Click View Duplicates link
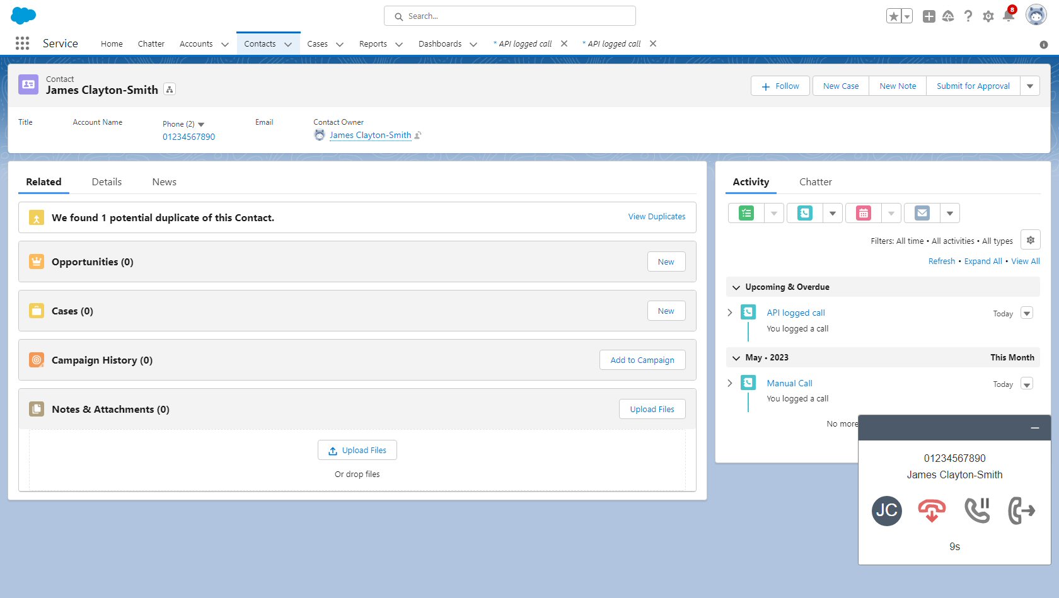 (x=657, y=217)
